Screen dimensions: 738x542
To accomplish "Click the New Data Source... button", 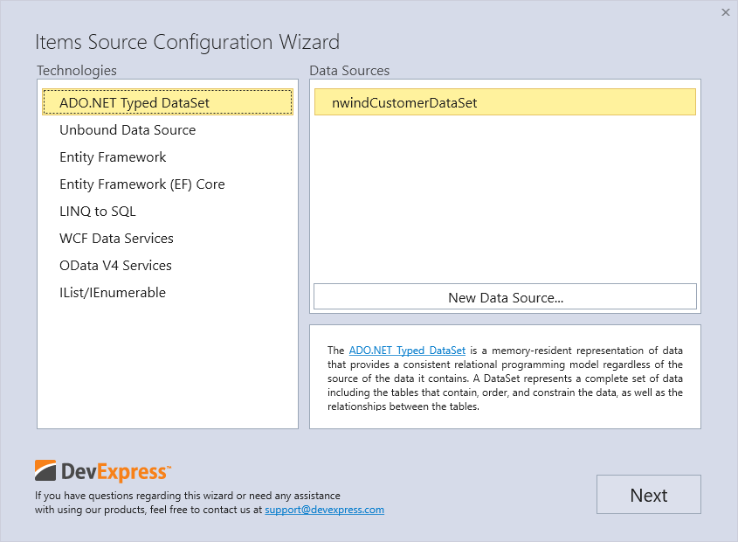I will 505,297.
